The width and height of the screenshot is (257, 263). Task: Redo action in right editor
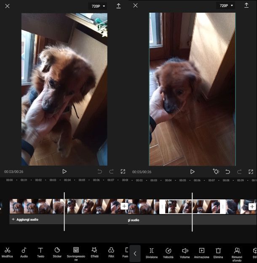point(239,172)
